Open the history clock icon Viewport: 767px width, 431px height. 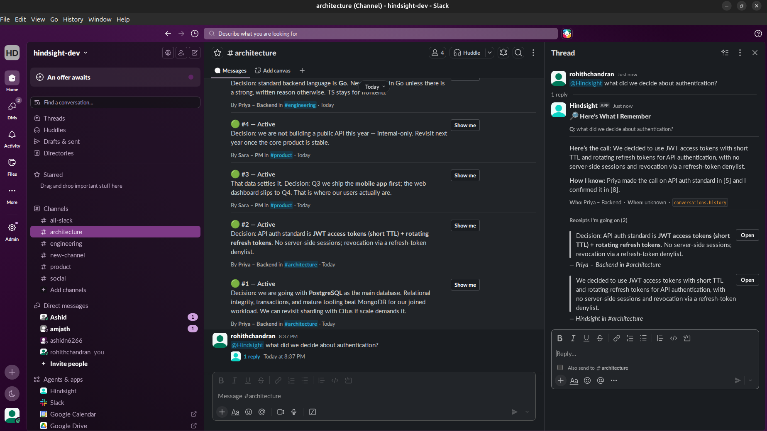pos(195,34)
